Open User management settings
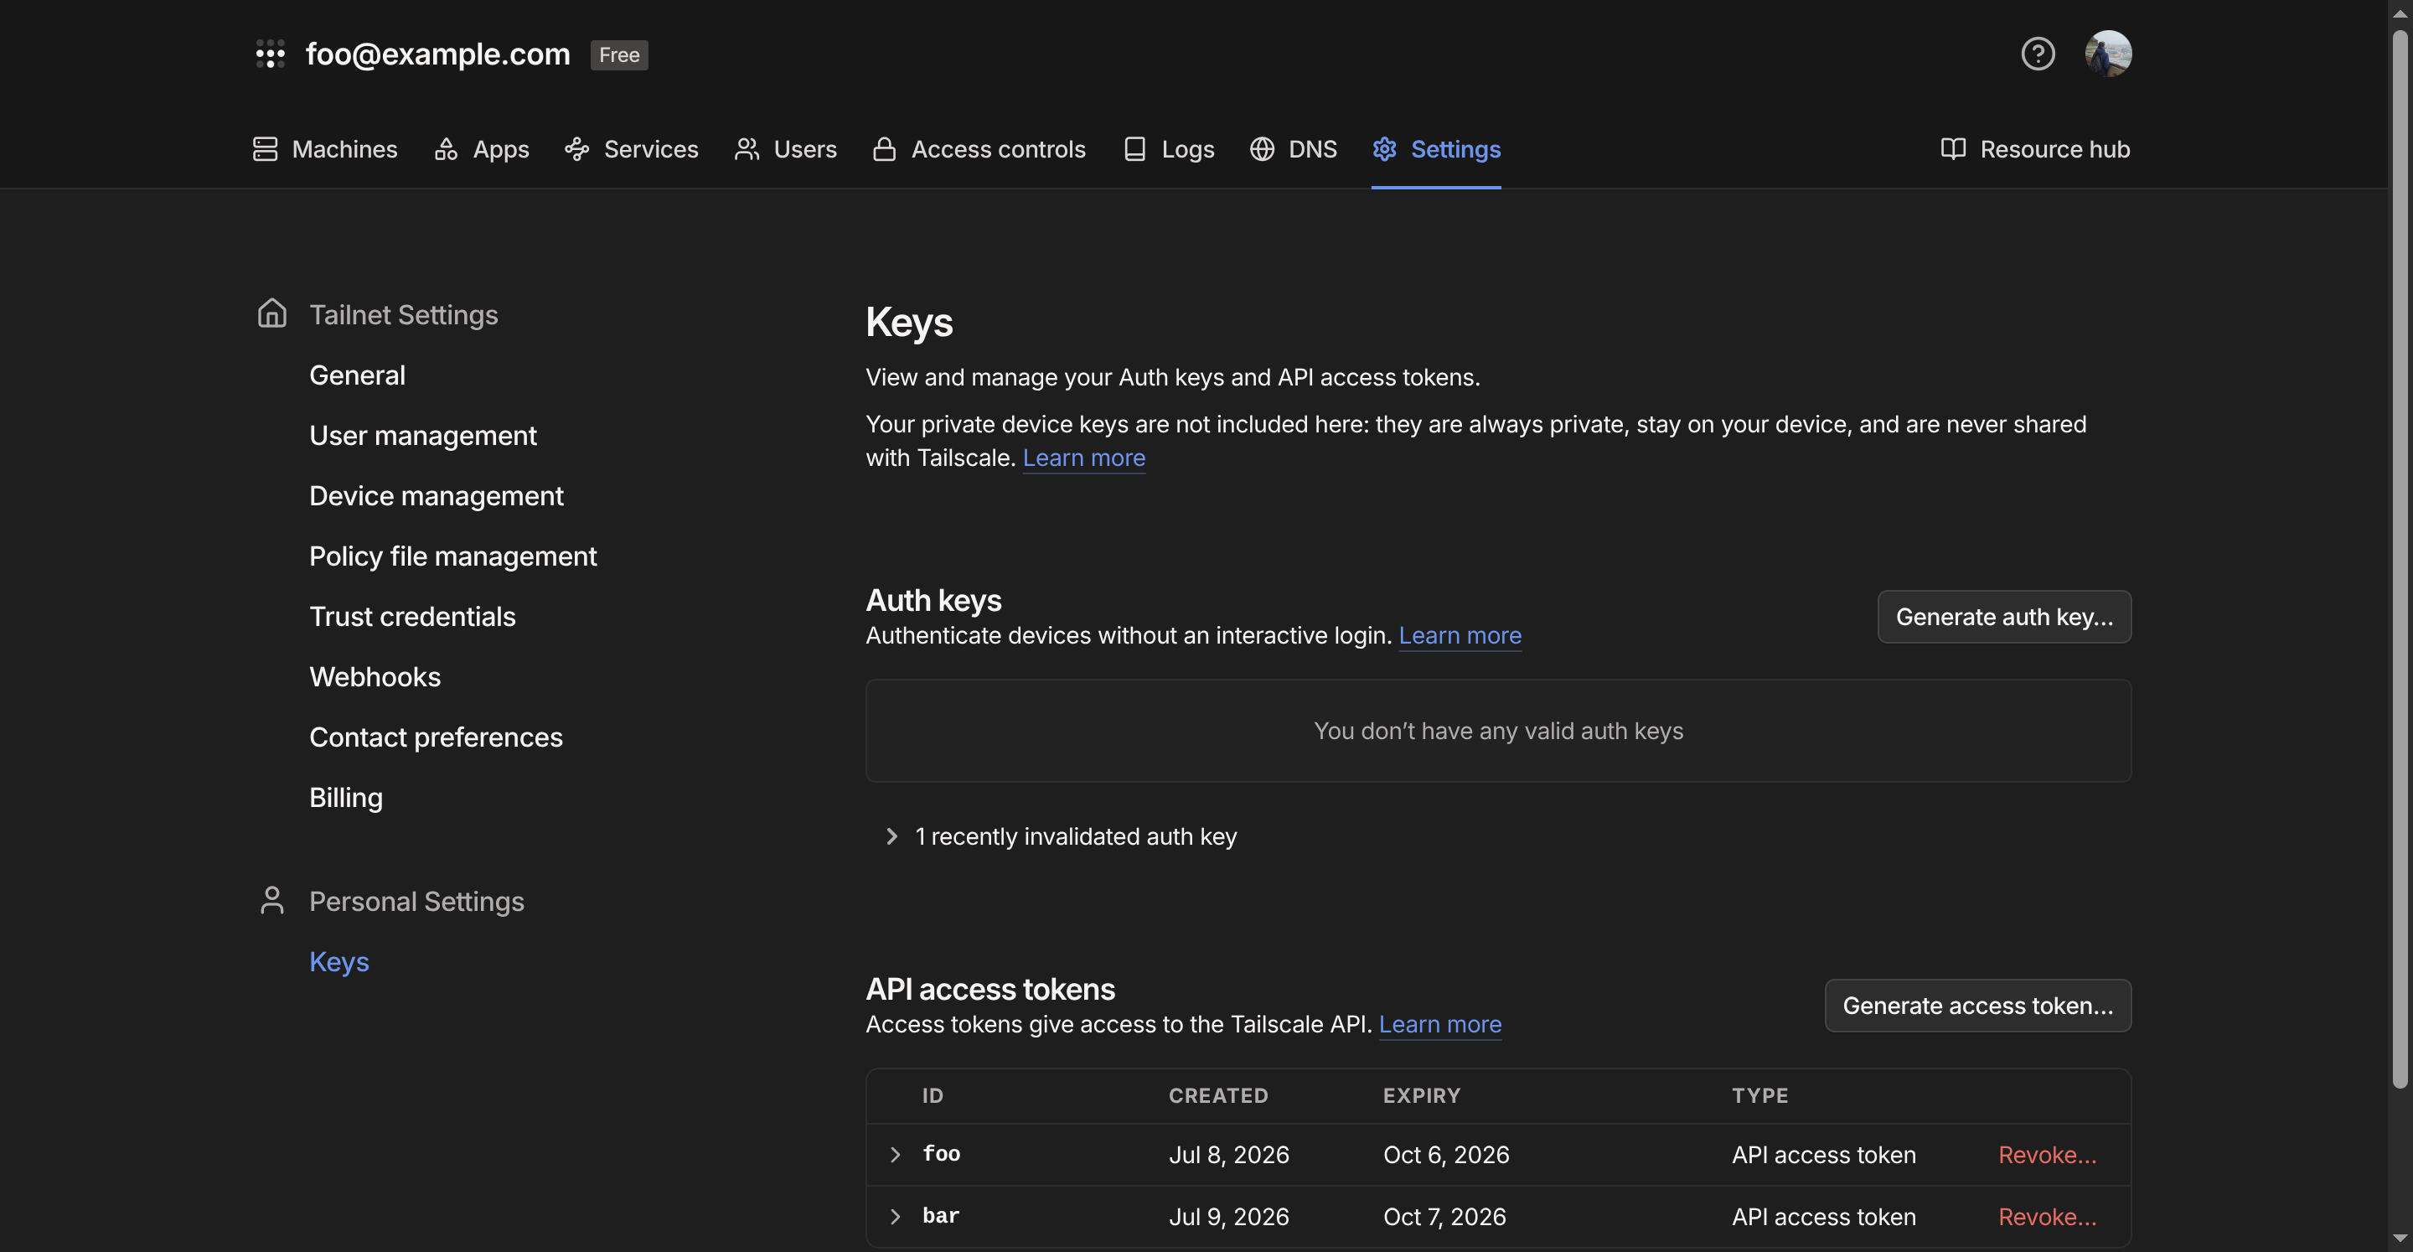The height and width of the screenshot is (1252, 2413). click(422, 436)
